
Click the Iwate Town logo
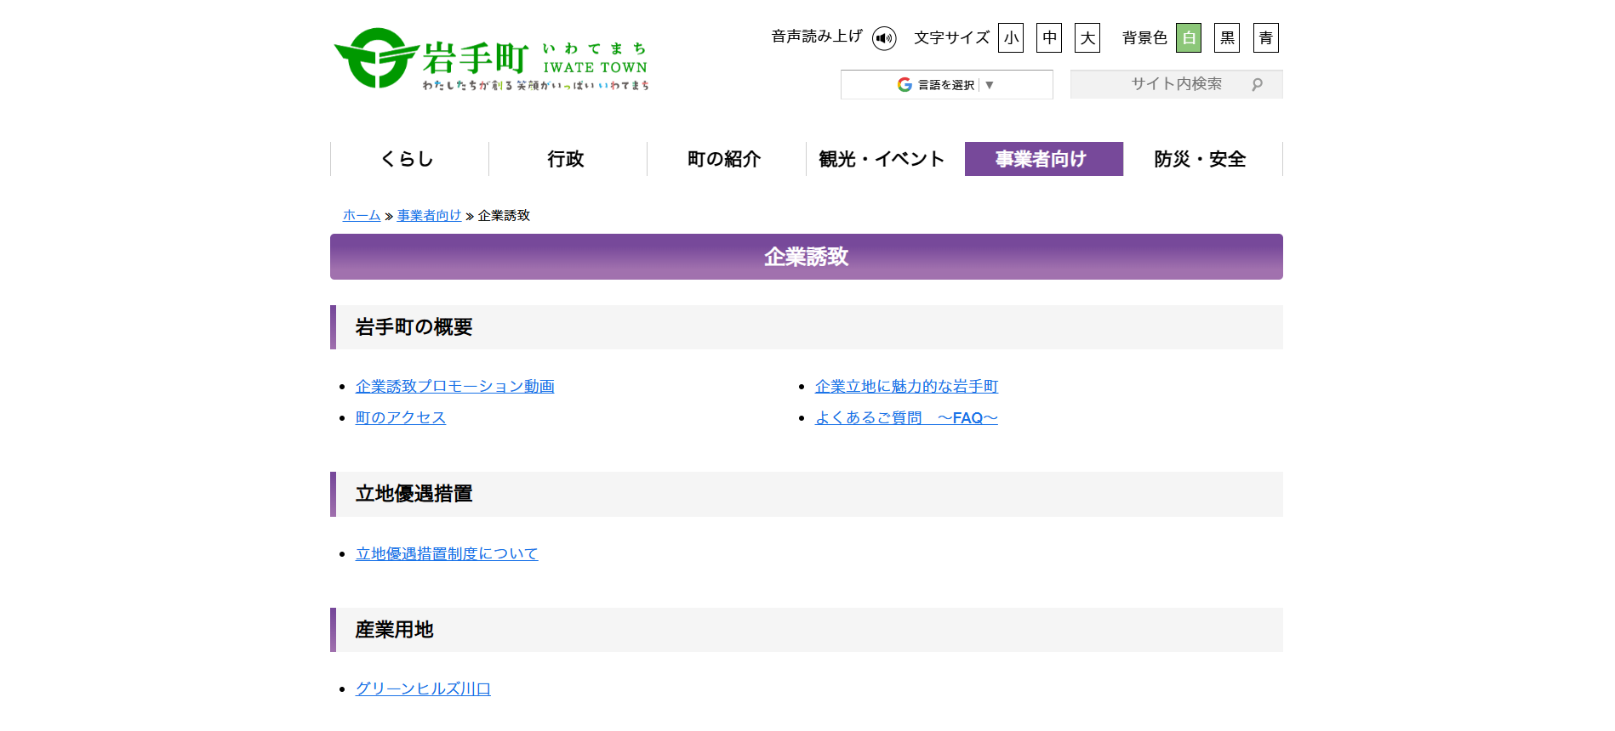[x=492, y=59]
